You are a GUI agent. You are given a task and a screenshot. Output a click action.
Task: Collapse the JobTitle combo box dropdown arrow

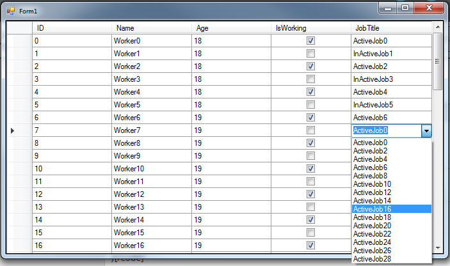tap(426, 130)
